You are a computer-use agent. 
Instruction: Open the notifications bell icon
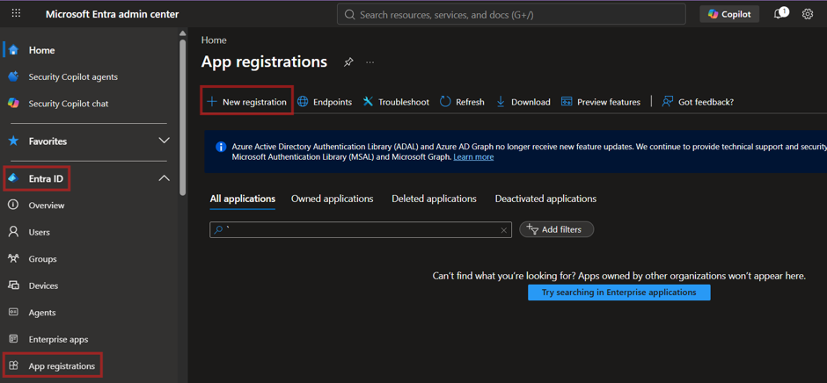(x=780, y=14)
